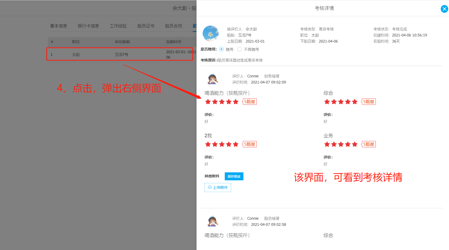Screen dimensions: 449x250
Task: Open the 银行卡信息 tab
Action: click(x=88, y=26)
